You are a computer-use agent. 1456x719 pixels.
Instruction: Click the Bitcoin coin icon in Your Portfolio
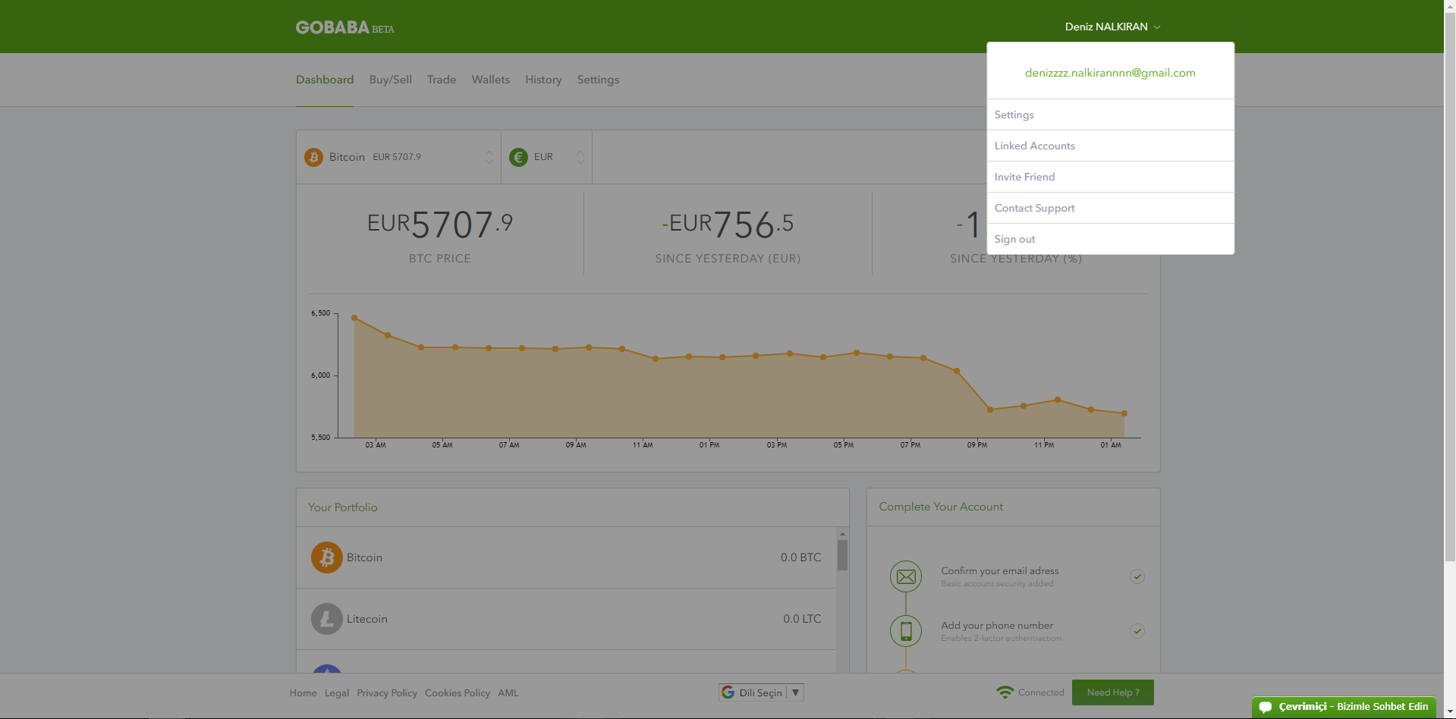click(x=327, y=557)
